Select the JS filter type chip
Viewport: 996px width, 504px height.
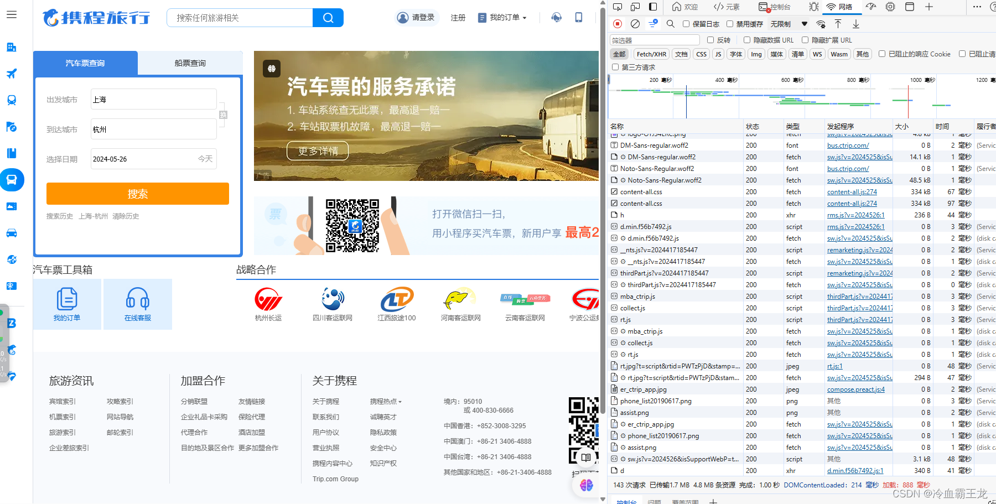pos(718,54)
